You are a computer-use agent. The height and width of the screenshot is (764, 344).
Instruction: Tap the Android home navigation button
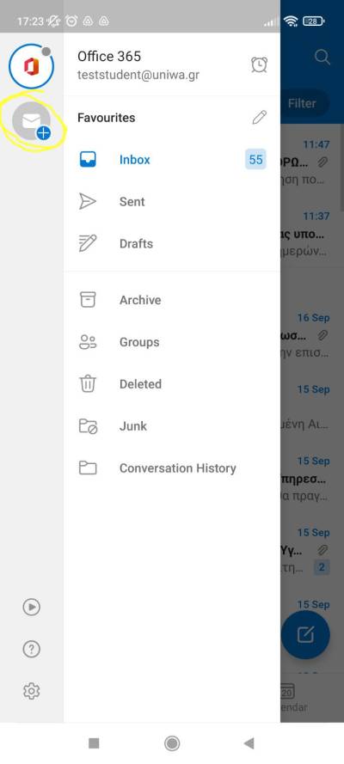172,743
